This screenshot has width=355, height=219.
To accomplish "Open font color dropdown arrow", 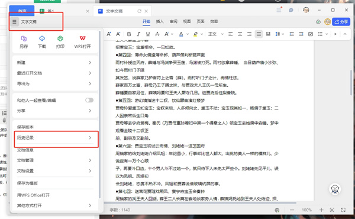I will tap(188, 34).
